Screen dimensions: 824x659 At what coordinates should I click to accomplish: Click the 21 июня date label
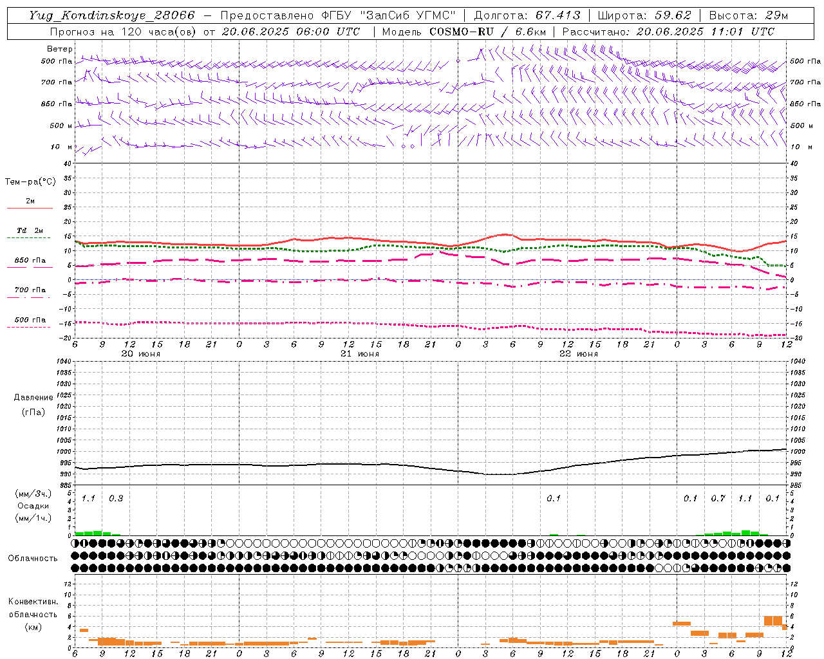tap(360, 354)
